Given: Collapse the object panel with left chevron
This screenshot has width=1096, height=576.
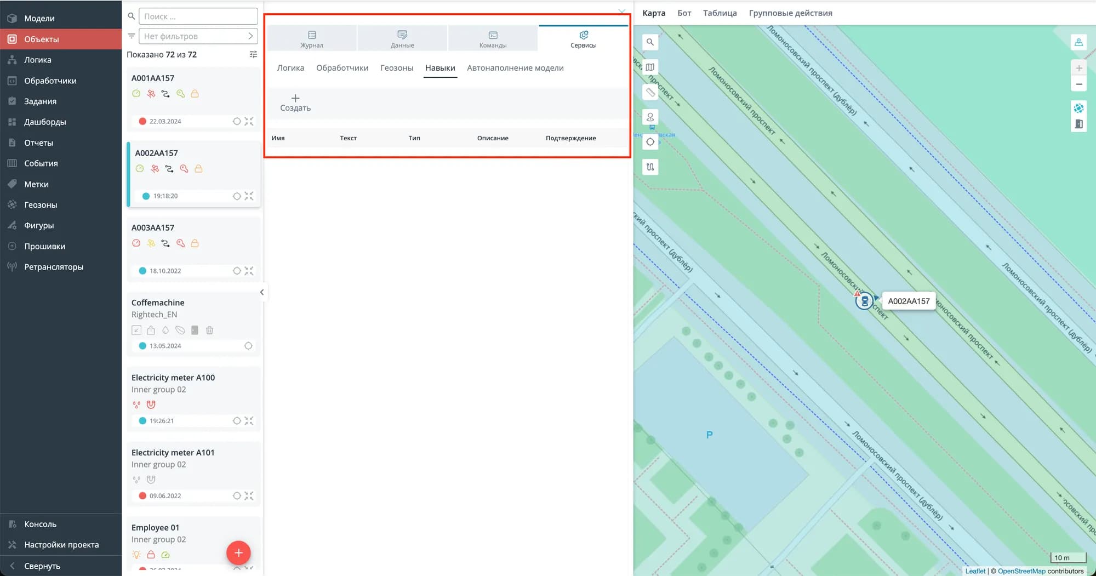Looking at the screenshot, I should 262,292.
